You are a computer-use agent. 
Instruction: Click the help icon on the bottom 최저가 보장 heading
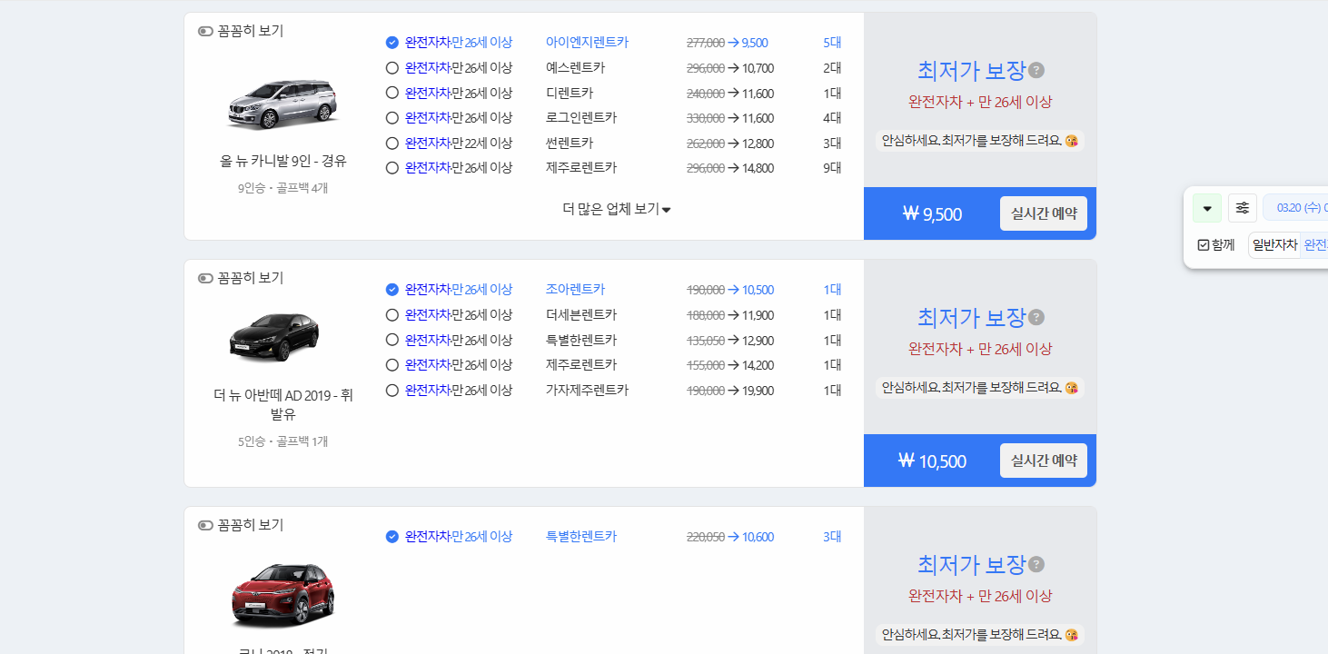pyautogui.click(x=1036, y=564)
